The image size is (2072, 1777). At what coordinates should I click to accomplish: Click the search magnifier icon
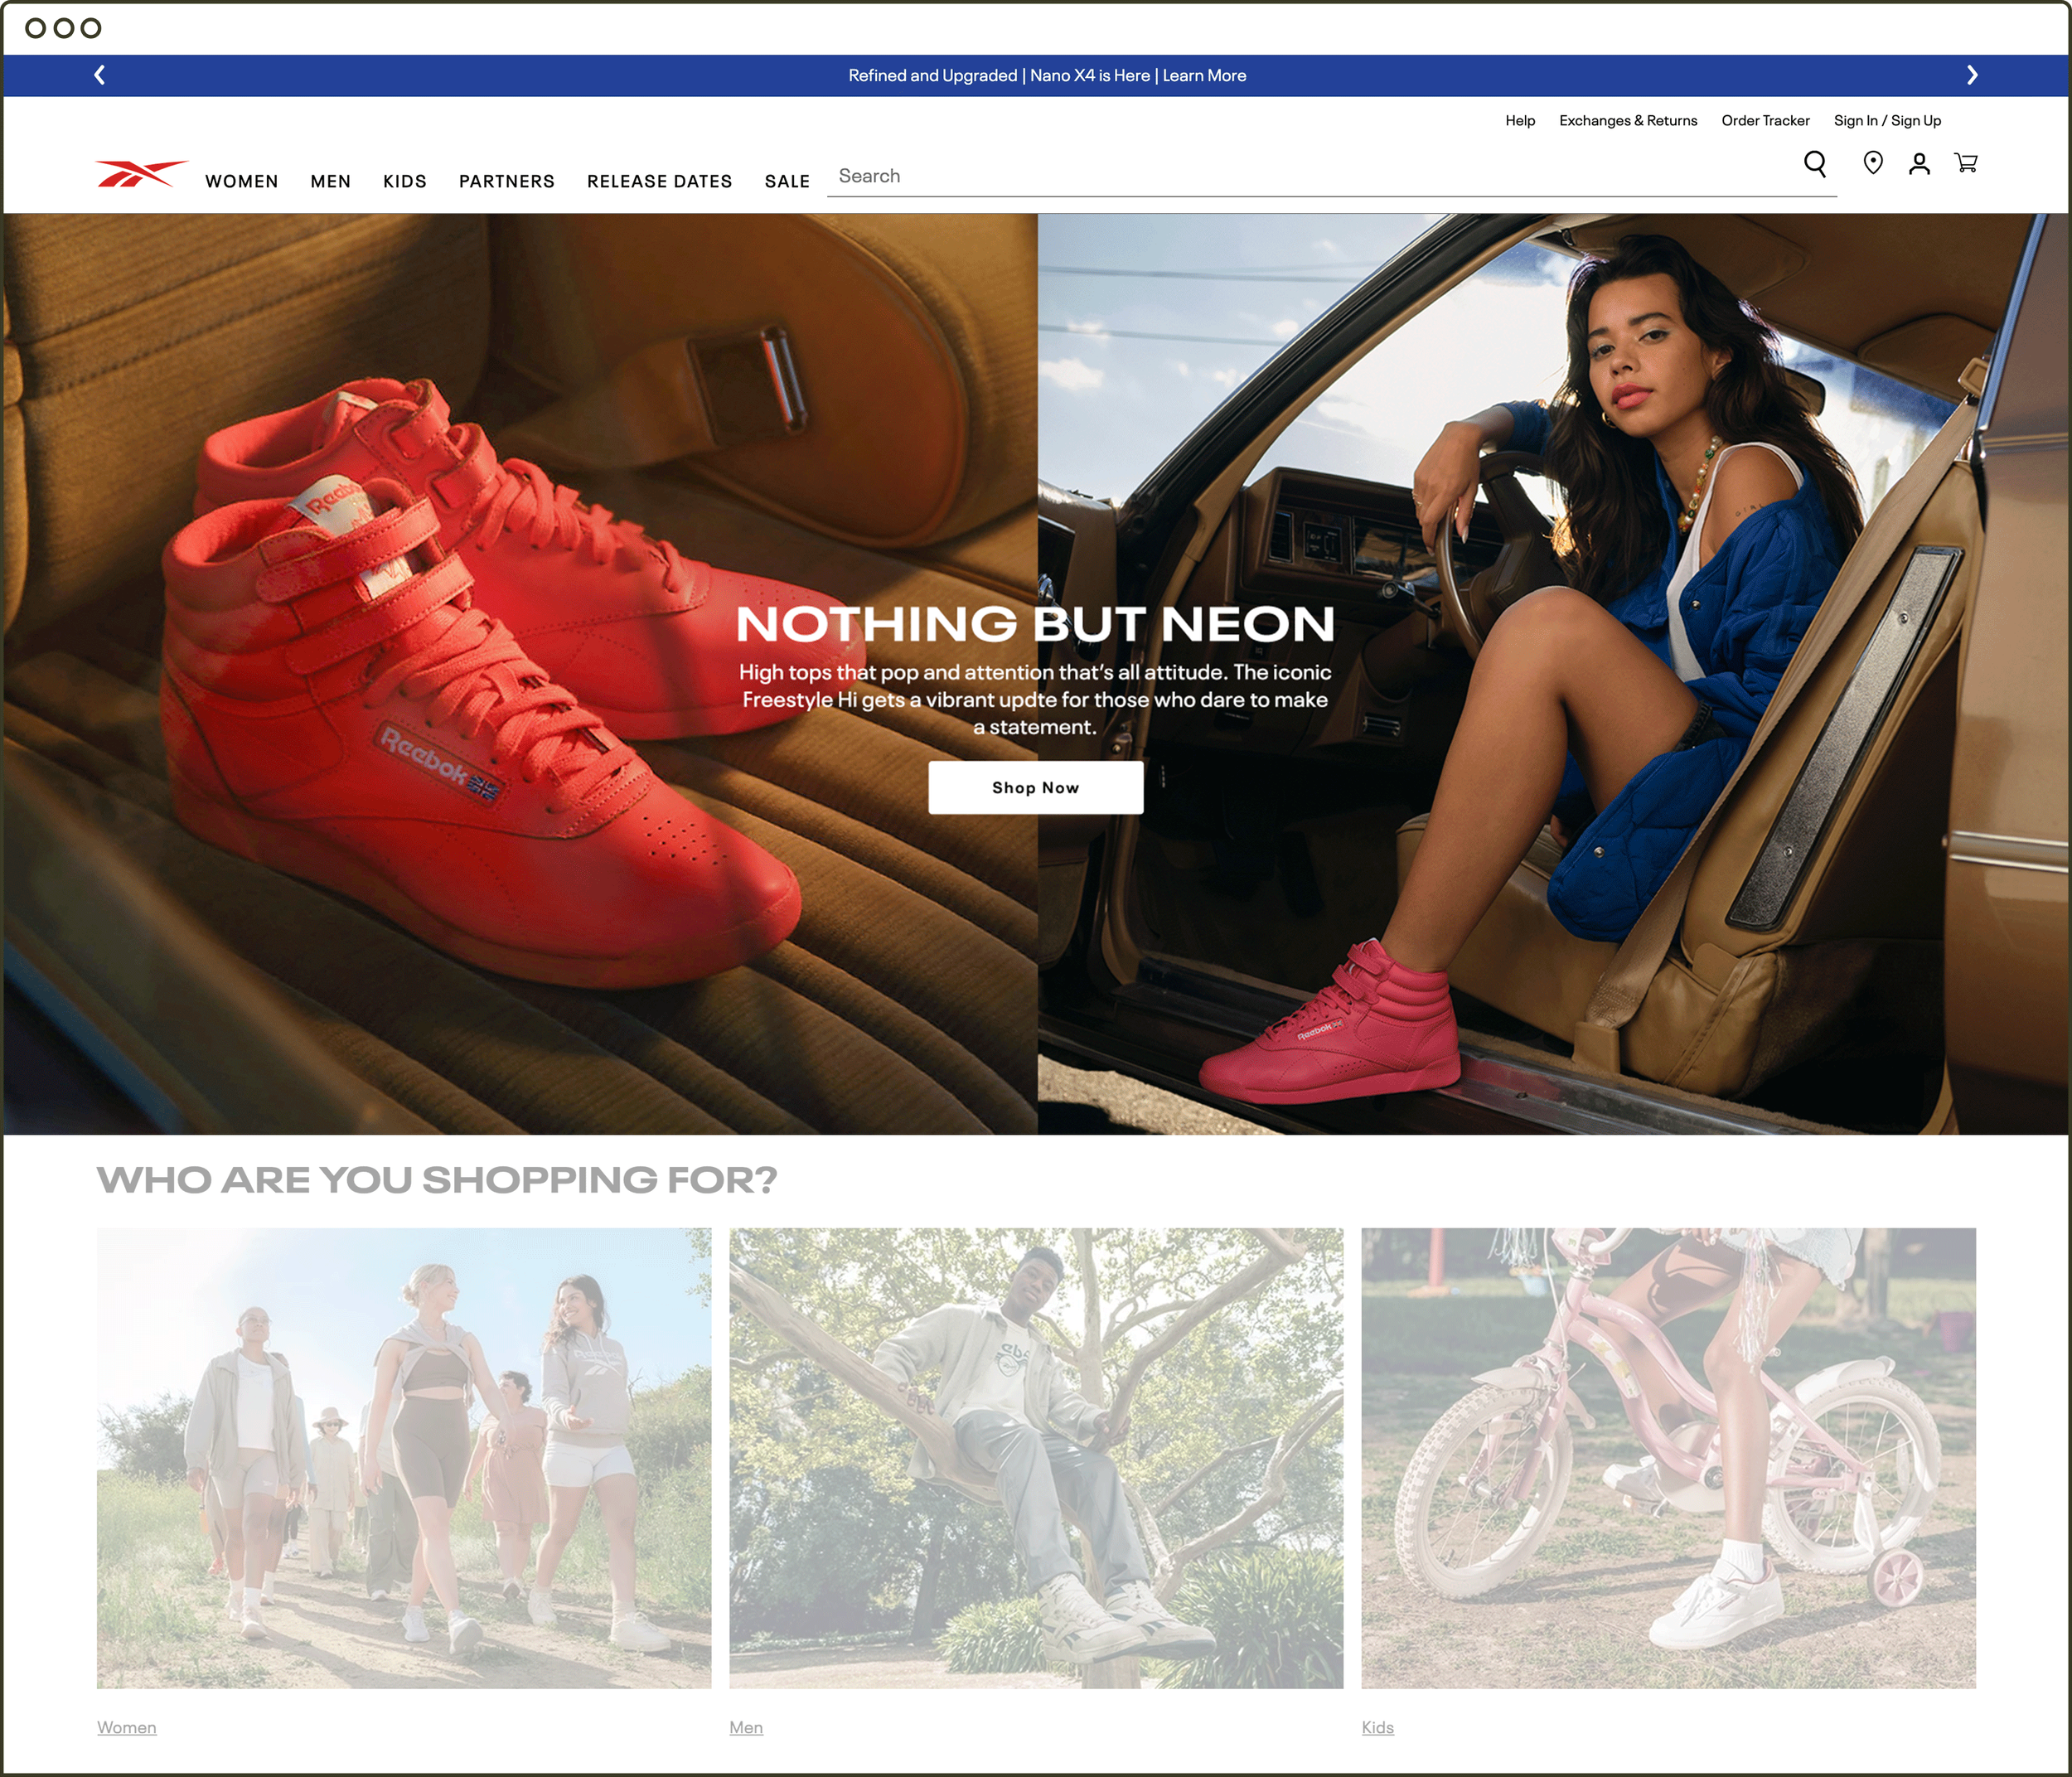point(1815,164)
